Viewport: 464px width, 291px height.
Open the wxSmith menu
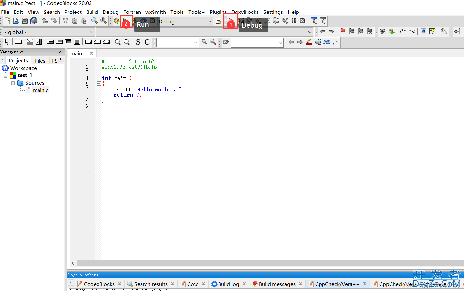click(x=156, y=12)
